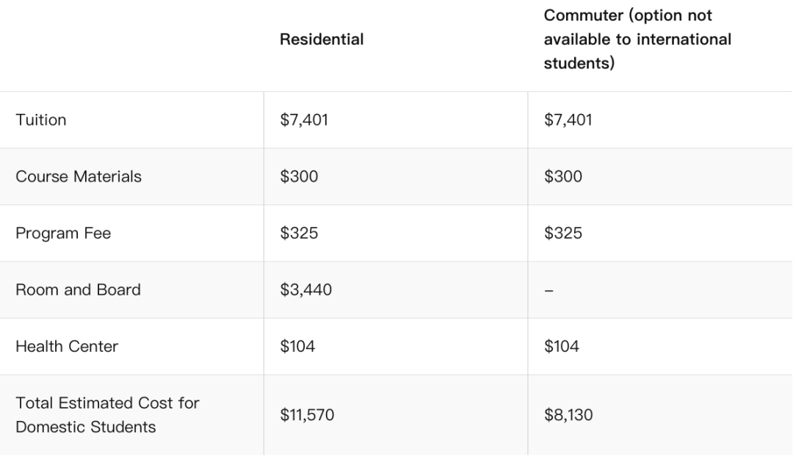The image size is (793, 457).
Task: Click Commuter Program Fee $325
Action: [562, 233]
